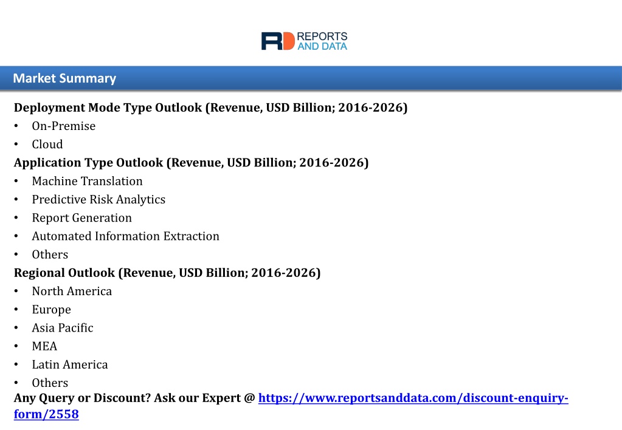Select 'Report Generation' bullet
The width and height of the screenshot is (622, 430).
(81, 217)
